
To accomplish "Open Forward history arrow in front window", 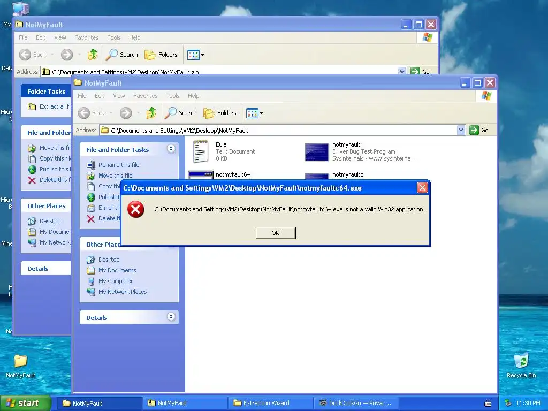I will (x=138, y=113).
